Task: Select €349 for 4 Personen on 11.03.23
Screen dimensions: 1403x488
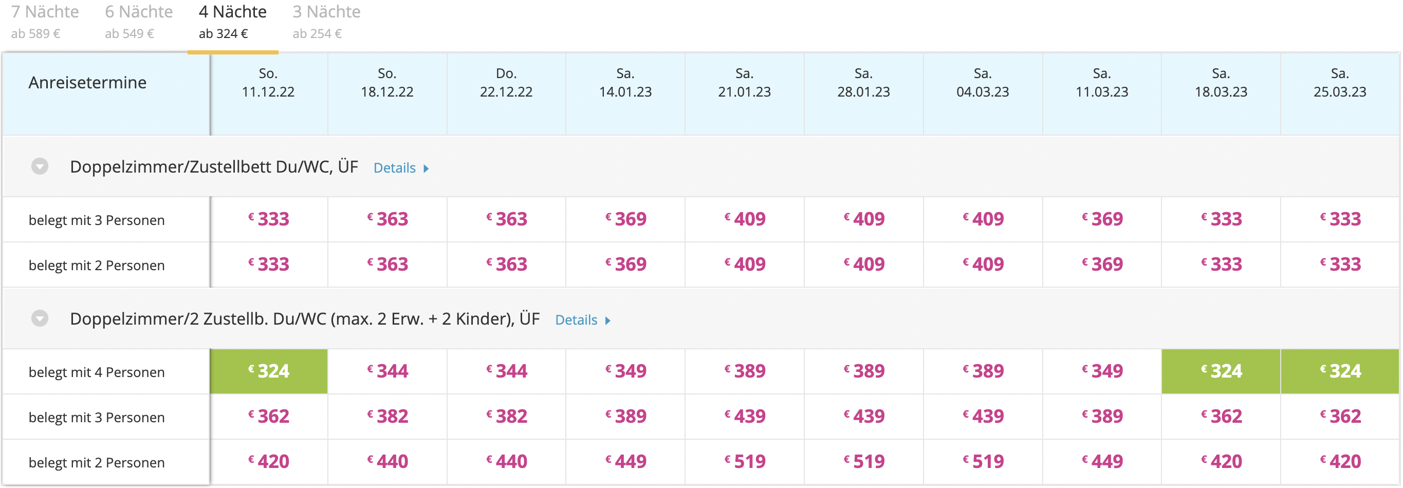Action: (x=1102, y=371)
